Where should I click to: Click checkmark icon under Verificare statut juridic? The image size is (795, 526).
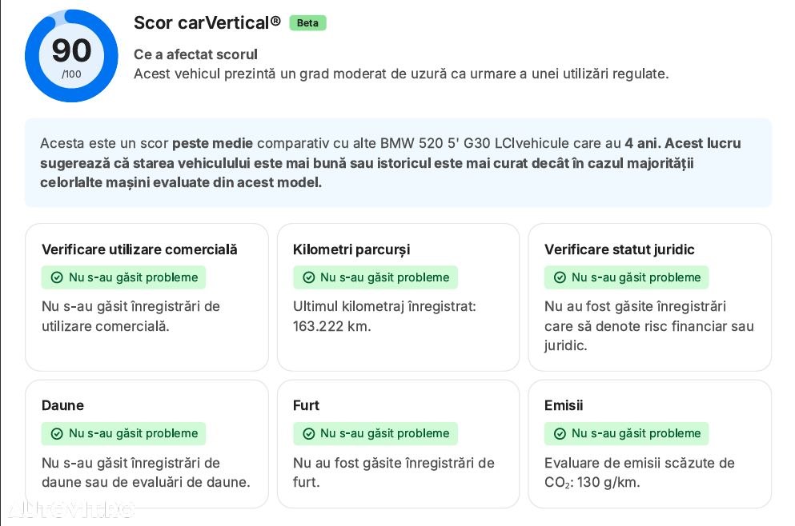(x=560, y=277)
